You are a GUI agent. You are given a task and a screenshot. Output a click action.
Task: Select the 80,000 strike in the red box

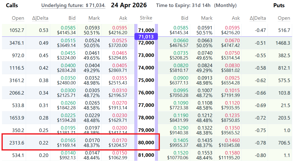(146, 142)
